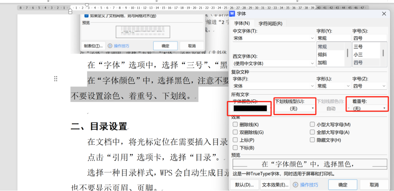Open the 下划线线型 dropdown
Screen dimensions: 394x191
point(313,108)
